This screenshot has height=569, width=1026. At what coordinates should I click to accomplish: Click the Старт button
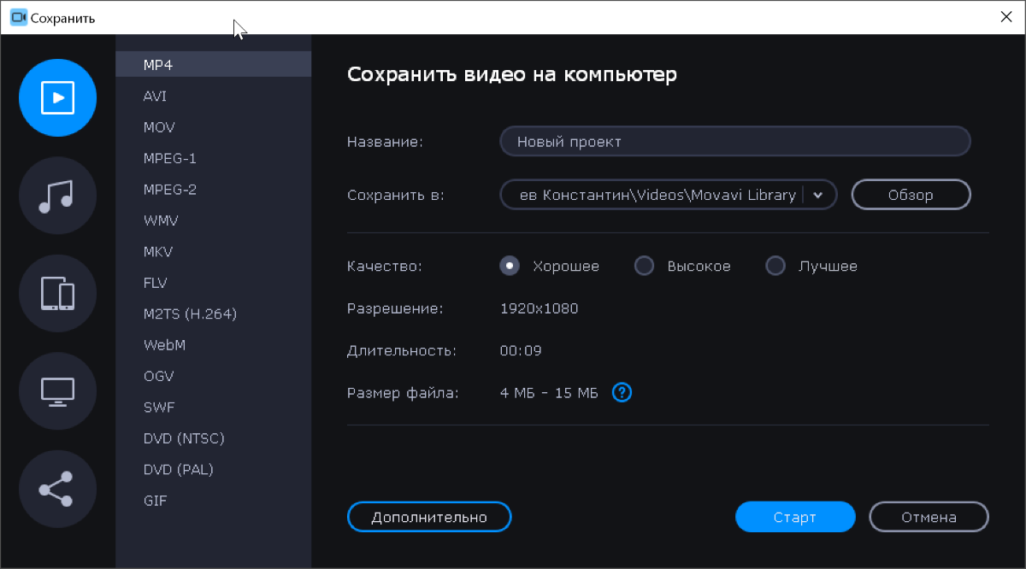(x=795, y=517)
